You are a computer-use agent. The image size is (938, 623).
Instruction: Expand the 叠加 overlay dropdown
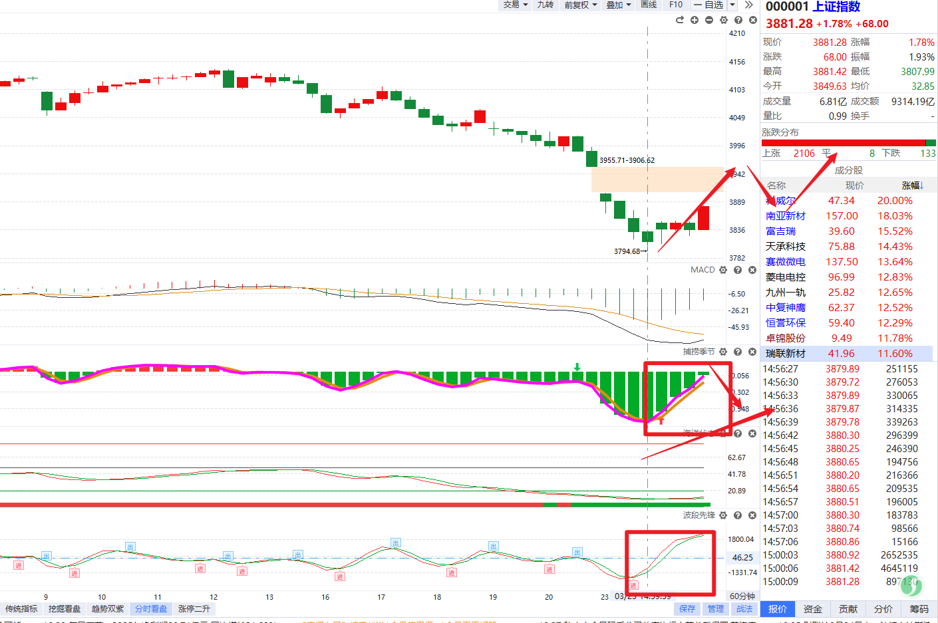click(x=619, y=5)
